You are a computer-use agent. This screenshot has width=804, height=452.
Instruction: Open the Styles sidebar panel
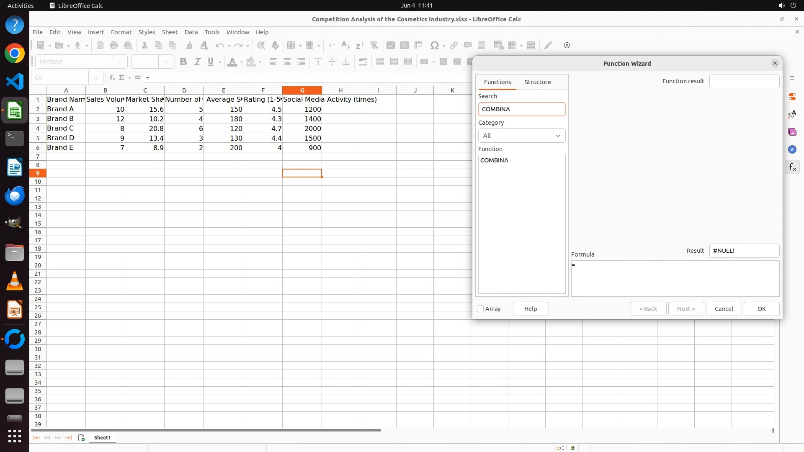792,114
